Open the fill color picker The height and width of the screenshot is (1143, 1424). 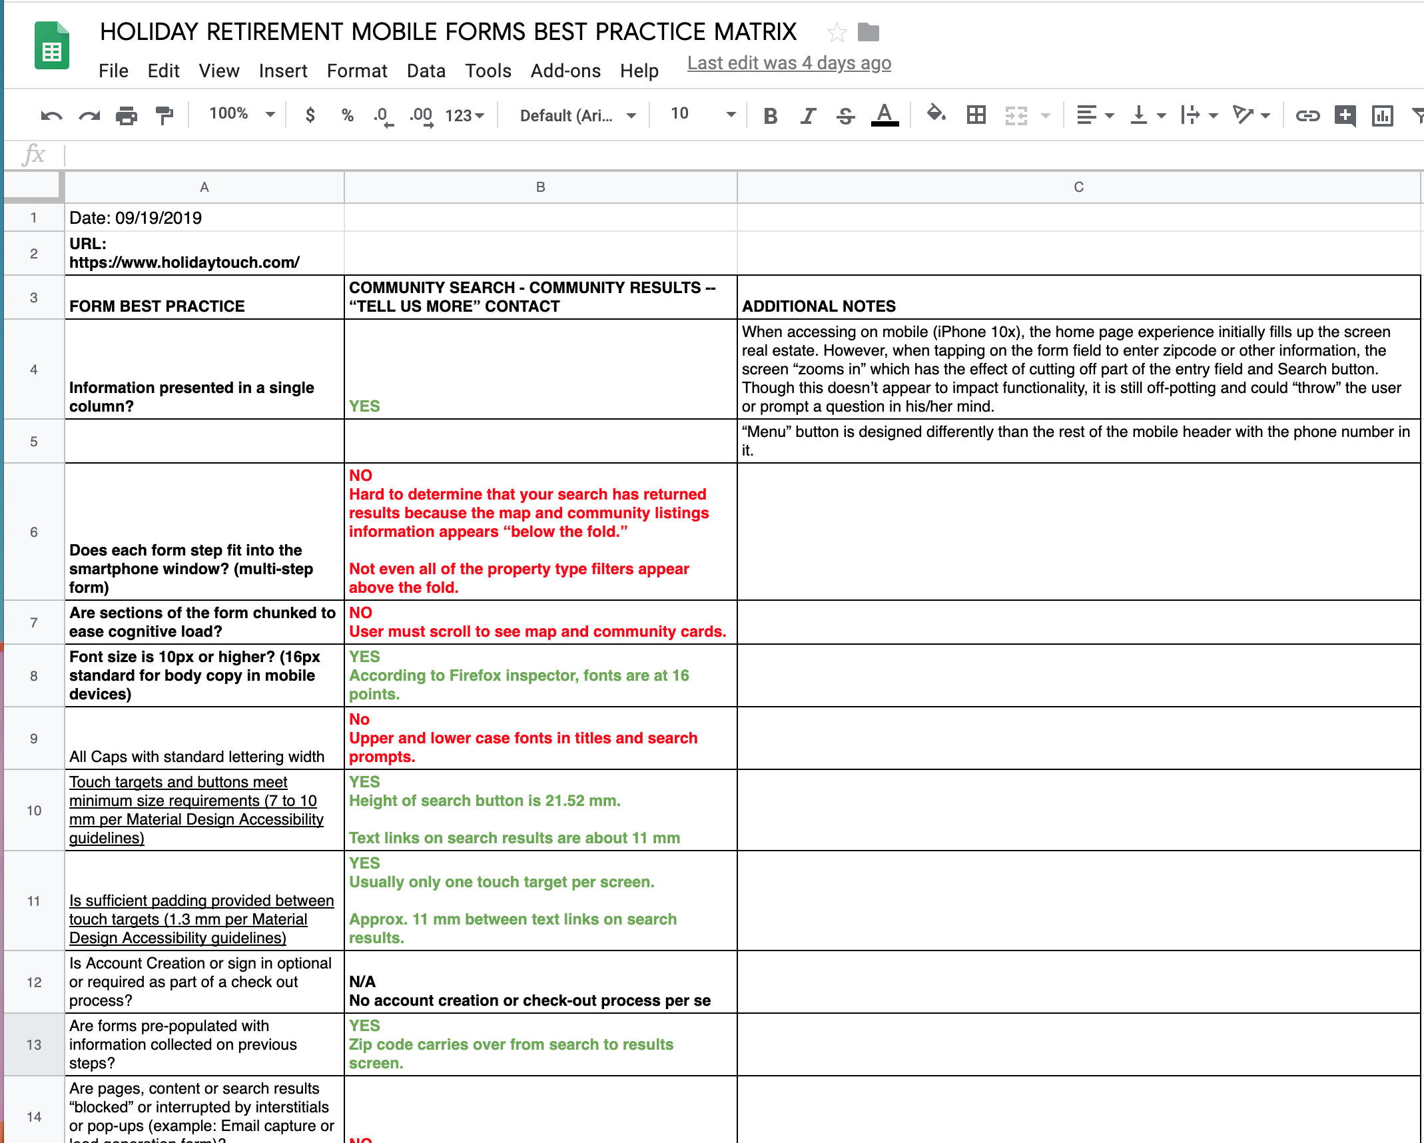click(x=936, y=114)
